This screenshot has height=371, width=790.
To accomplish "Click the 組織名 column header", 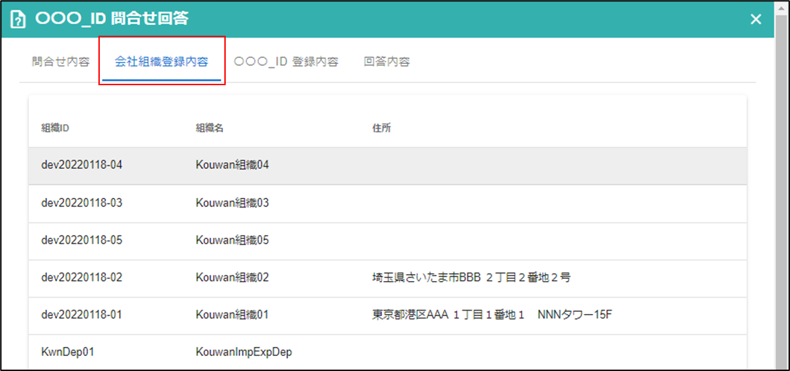I will [x=209, y=128].
